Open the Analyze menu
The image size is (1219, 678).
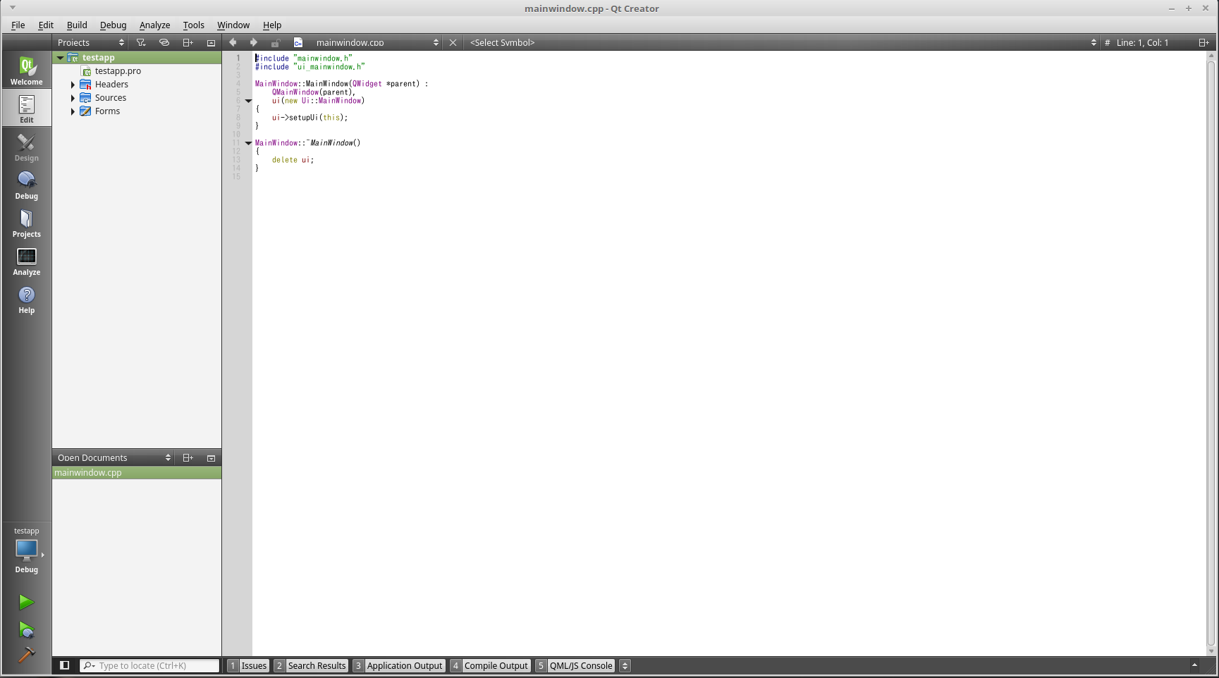pos(154,25)
